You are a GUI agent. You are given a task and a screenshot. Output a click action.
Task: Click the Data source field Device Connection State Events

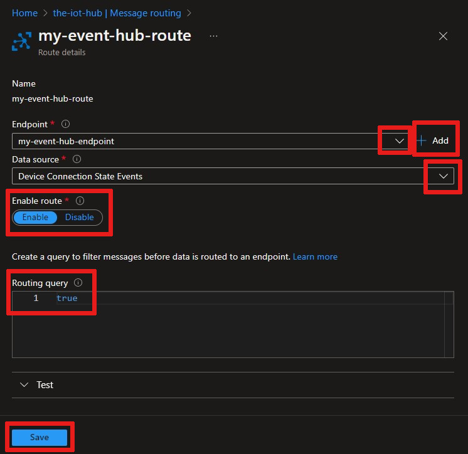tap(233, 176)
